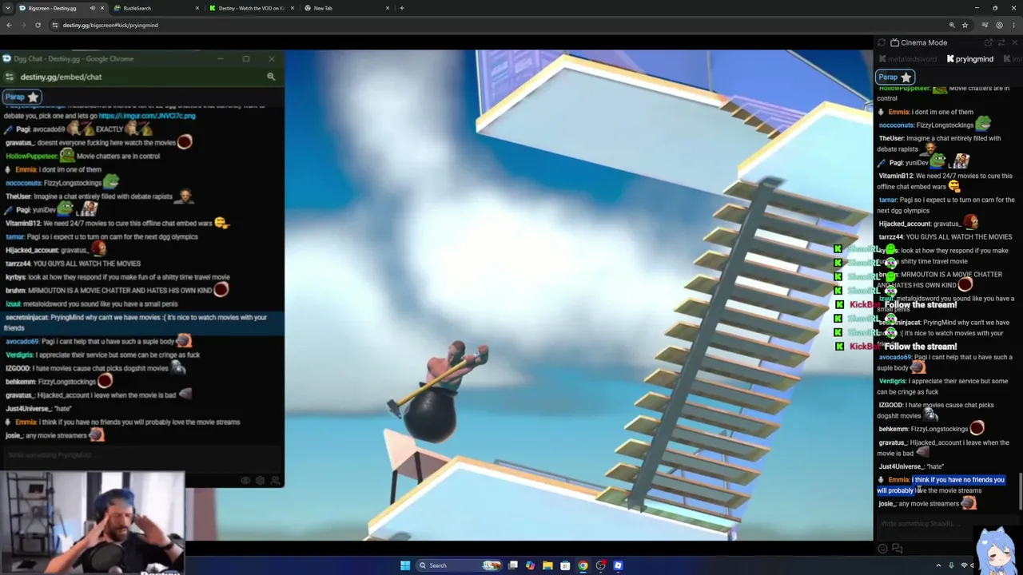The width and height of the screenshot is (1023, 575).
Task: Refresh the bigscreen chat panel
Action: click(881, 42)
